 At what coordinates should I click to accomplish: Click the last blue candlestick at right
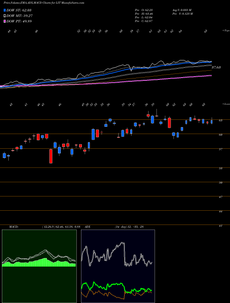pos(212,122)
